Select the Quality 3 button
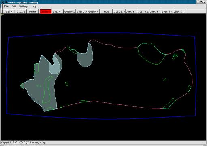Screen dimensions: 207x146 (x=81, y=11)
